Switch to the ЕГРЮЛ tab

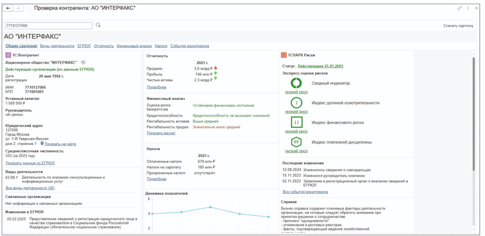(84, 46)
